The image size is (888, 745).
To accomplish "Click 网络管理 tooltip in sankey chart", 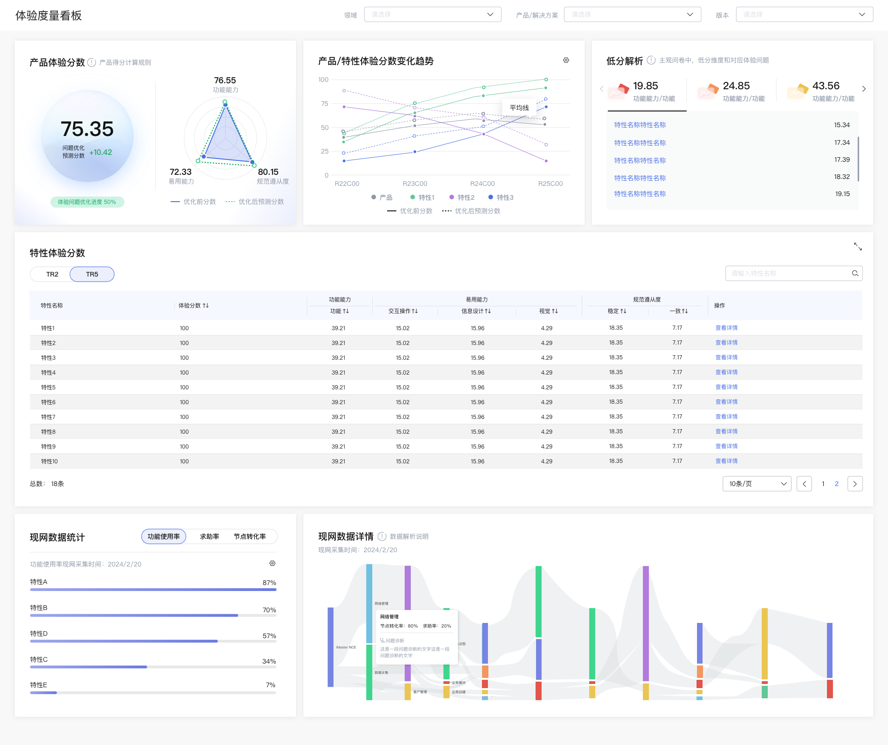I will click(418, 637).
